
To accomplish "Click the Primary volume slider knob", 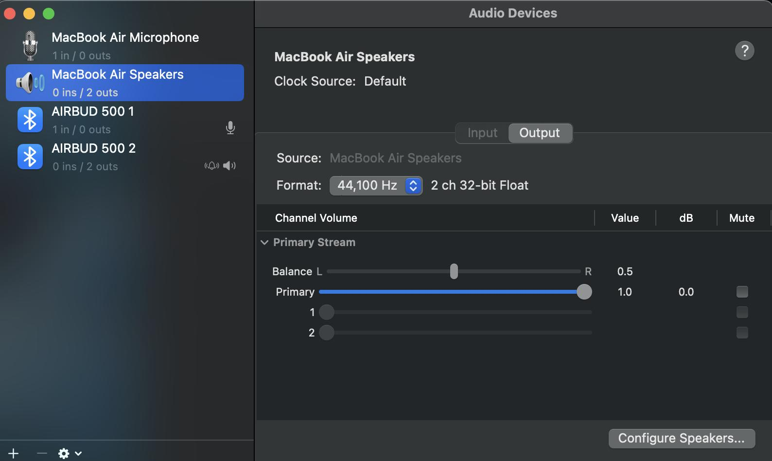I will click(584, 292).
